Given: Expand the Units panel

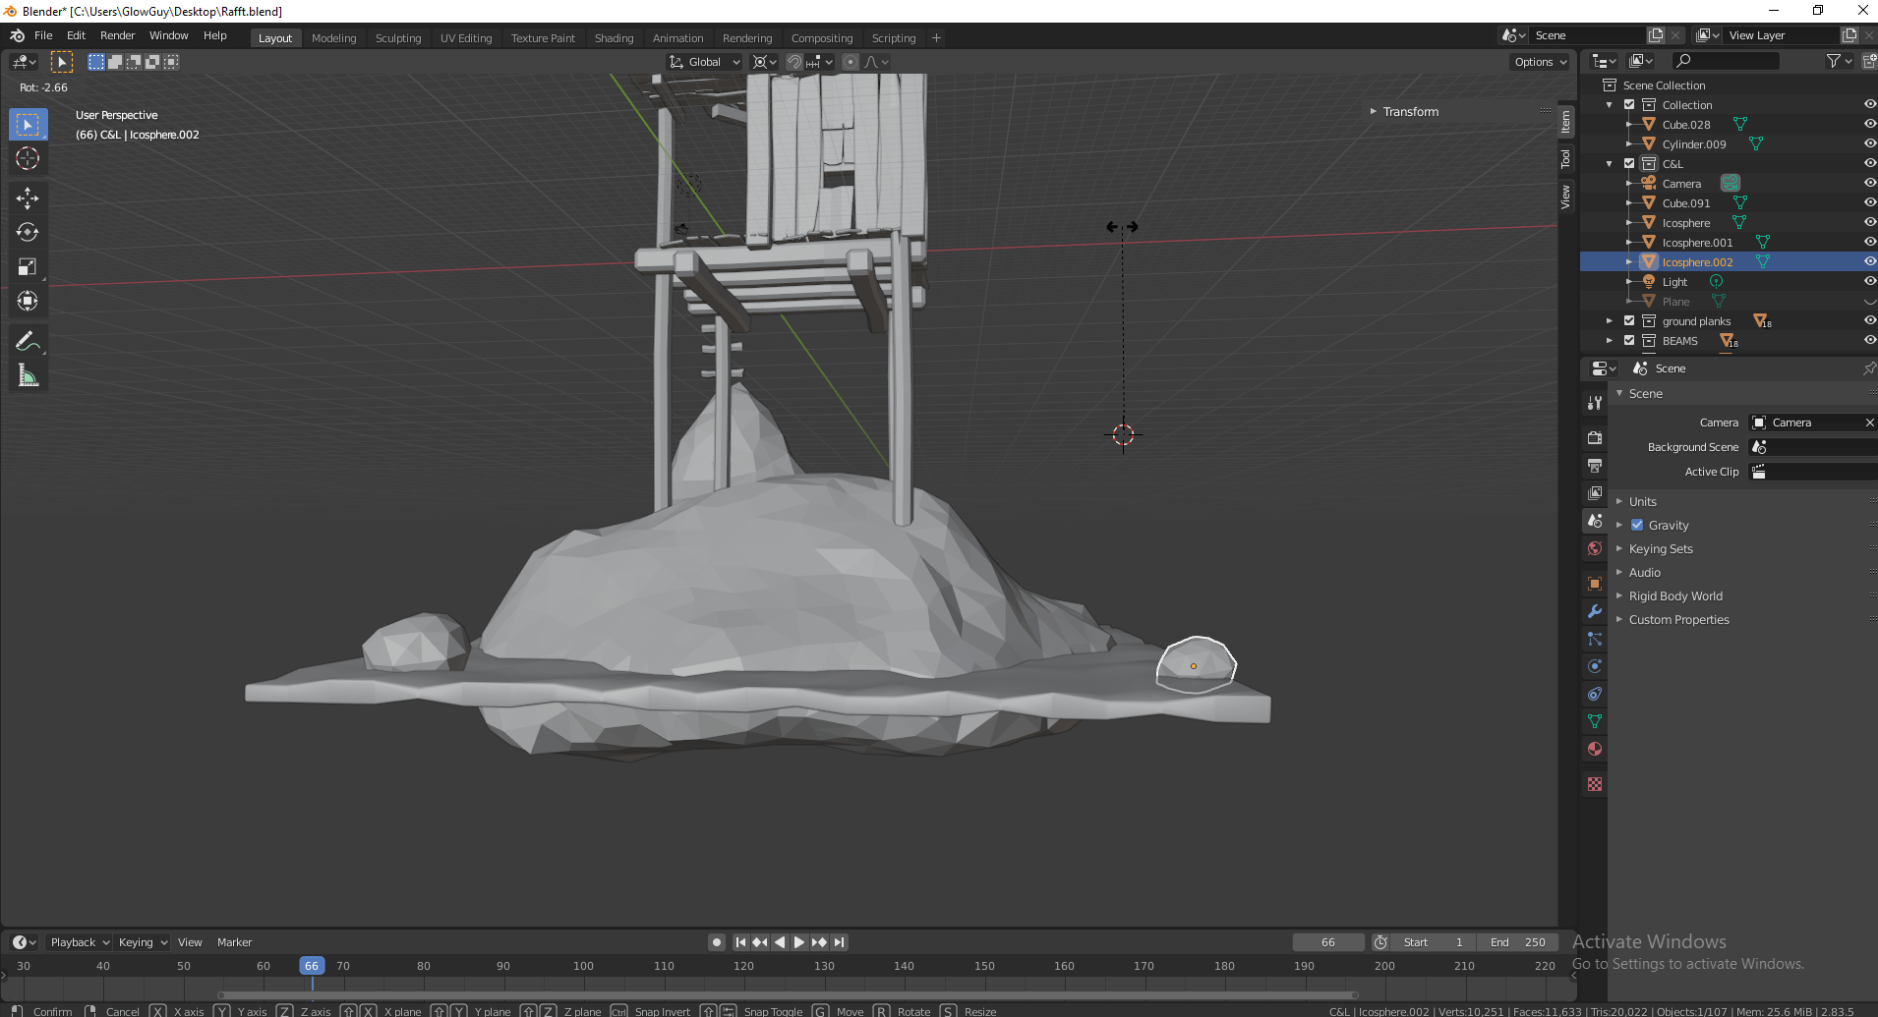Looking at the screenshot, I should point(1642,502).
